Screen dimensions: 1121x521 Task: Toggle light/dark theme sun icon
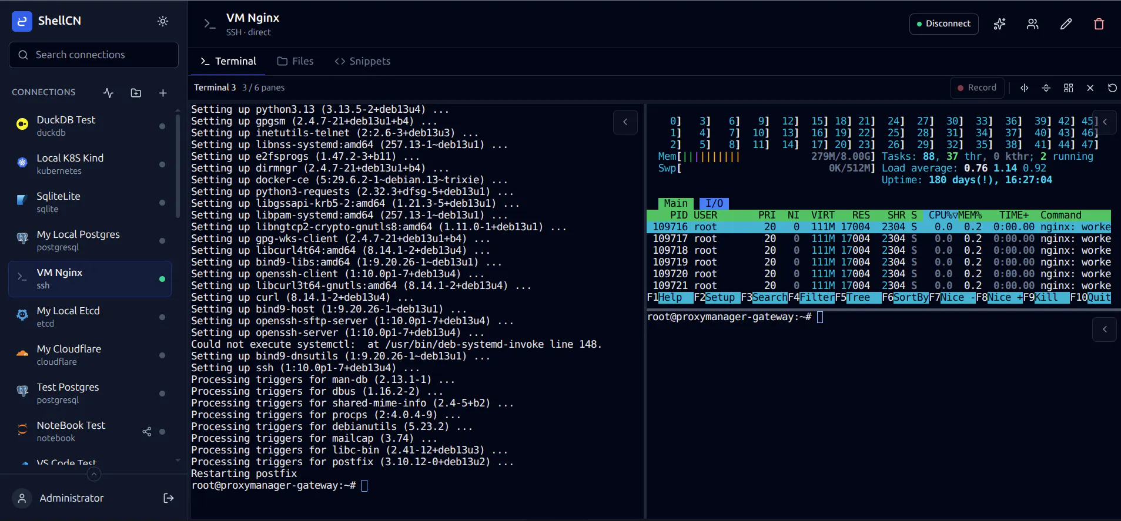tap(163, 21)
